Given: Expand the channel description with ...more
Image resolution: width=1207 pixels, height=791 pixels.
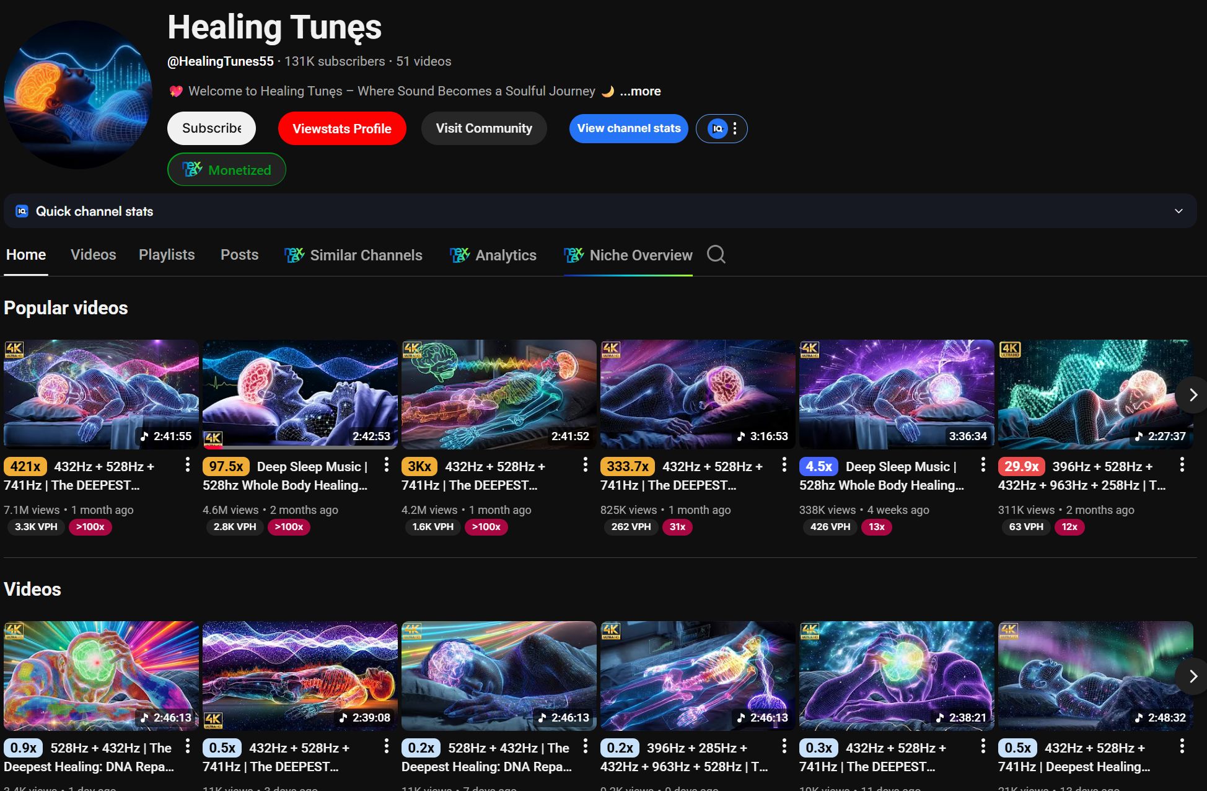Looking at the screenshot, I should click(640, 91).
